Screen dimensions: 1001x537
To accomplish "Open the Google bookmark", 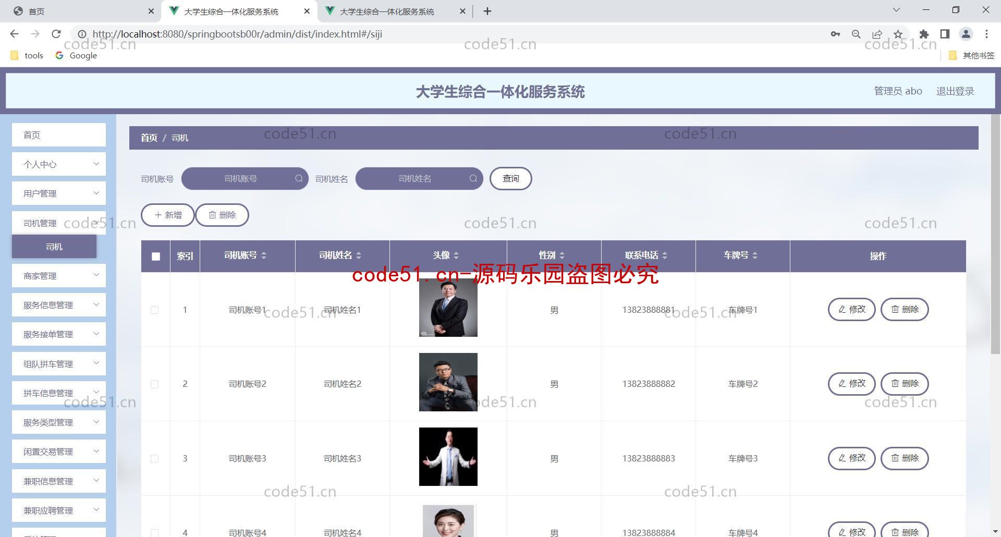I will [76, 55].
